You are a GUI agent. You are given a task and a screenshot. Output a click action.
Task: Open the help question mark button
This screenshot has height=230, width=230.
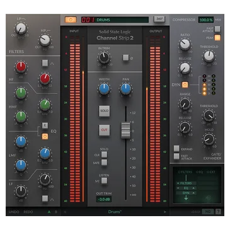[218, 212]
